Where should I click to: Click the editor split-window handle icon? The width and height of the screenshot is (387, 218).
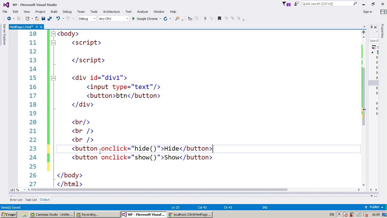pyautogui.click(x=364, y=32)
